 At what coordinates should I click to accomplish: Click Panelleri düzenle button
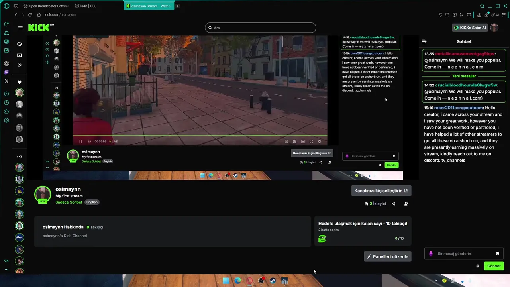pyautogui.click(x=387, y=256)
